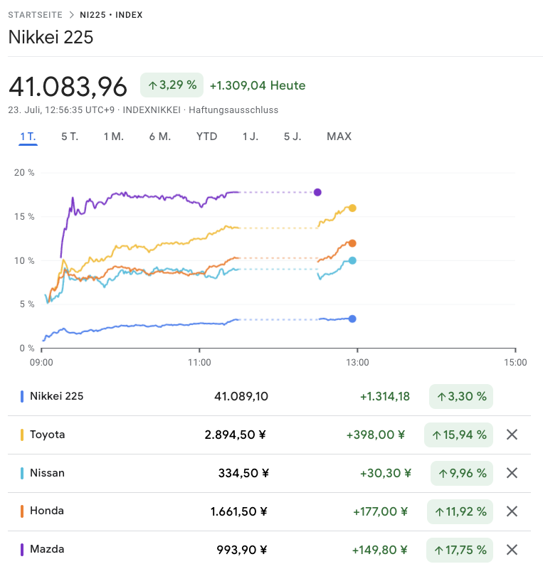The height and width of the screenshot is (569, 543).
Task: Open the Haftungsausschluss disclaimer link
Action: click(x=233, y=110)
